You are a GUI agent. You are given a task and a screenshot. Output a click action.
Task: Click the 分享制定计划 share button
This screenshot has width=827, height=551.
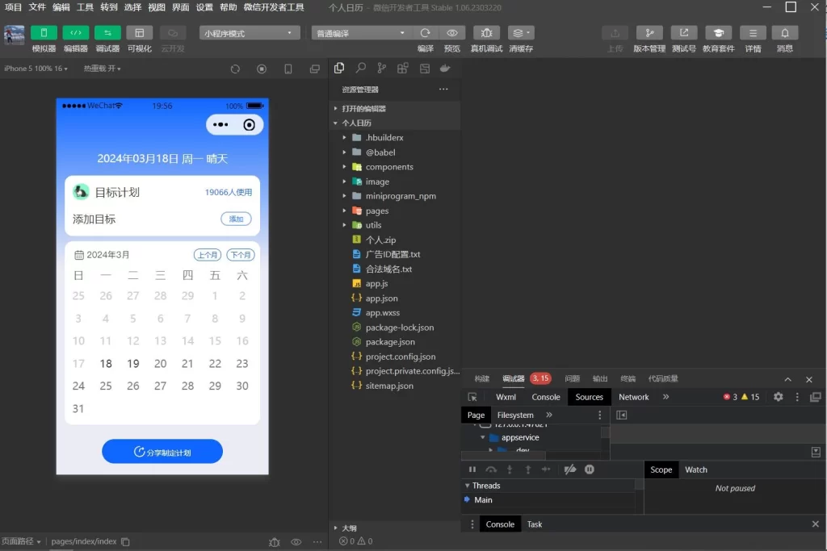162,452
